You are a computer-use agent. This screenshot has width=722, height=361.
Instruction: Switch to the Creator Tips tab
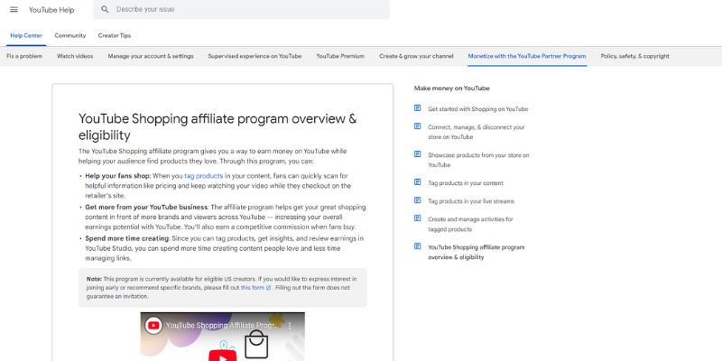coord(115,35)
